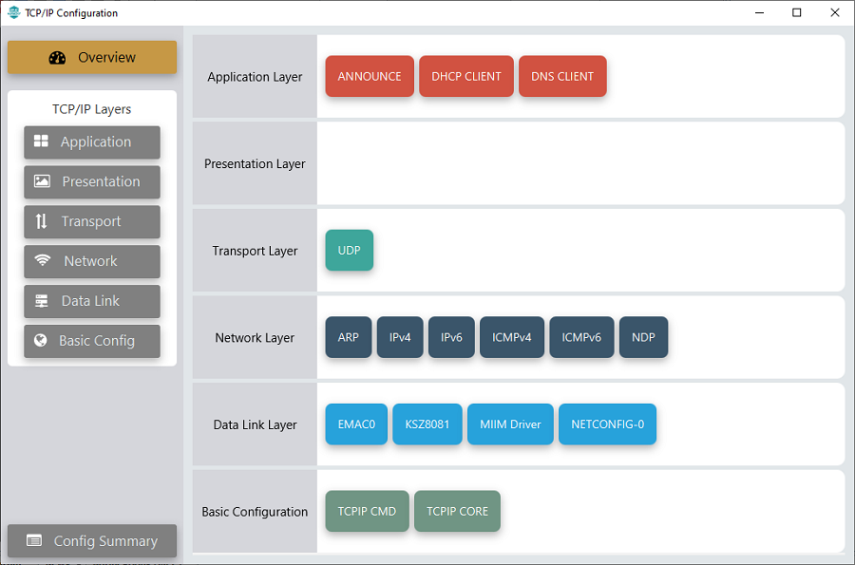
Task: Click the dashboard gauge icon on Overview
Action: (57, 57)
